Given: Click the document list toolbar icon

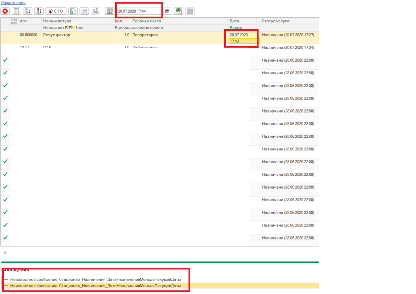Looking at the screenshot, I should click(17, 11).
